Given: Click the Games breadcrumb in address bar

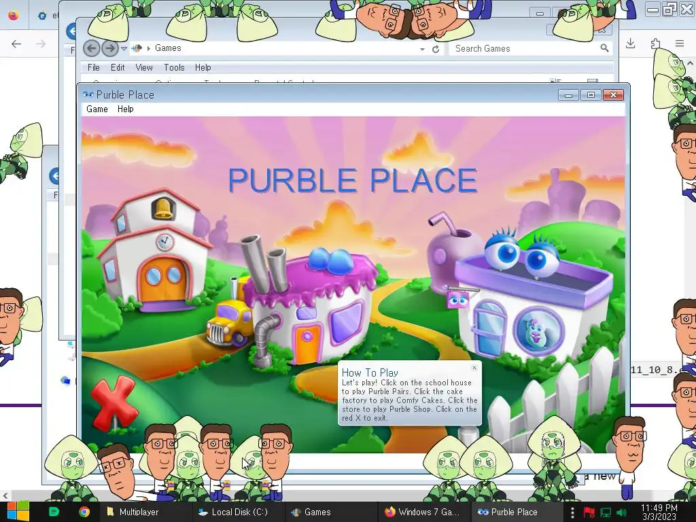Looking at the screenshot, I should [x=168, y=48].
